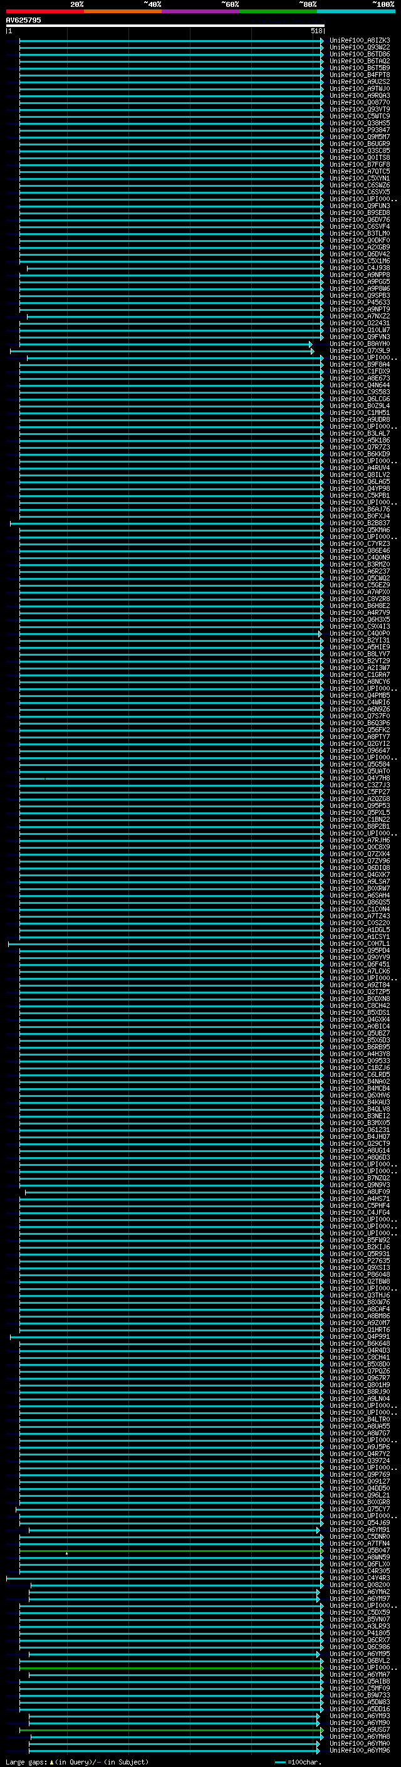Image resolution: width=401 pixels, height=1767 pixels.
Task: Select the UniRef100_P86048 label
Action: point(360,1274)
